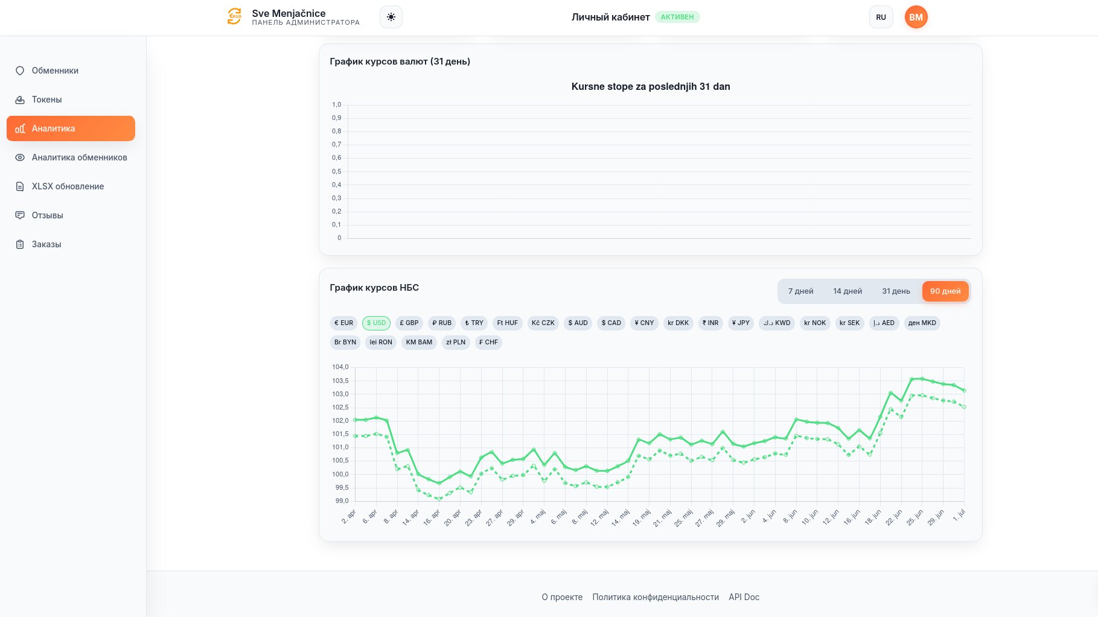This screenshot has width=1098, height=617.
Task: Switch chart range to 7 дней
Action: tap(800, 291)
